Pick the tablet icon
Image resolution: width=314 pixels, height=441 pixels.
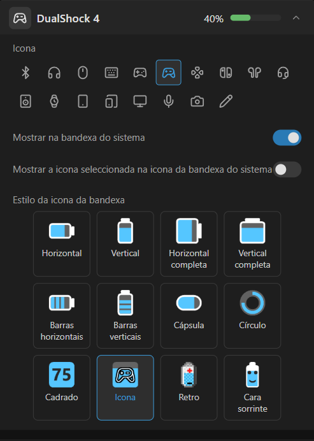tap(83, 101)
